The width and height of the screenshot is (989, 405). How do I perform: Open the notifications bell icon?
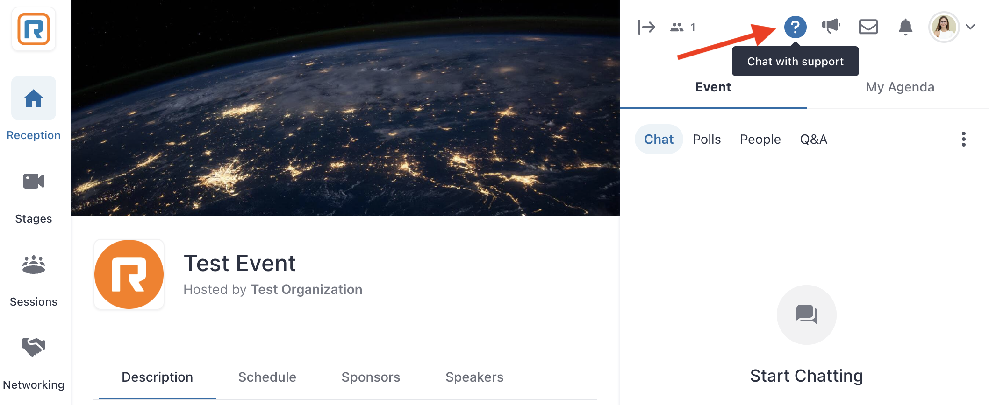point(905,27)
